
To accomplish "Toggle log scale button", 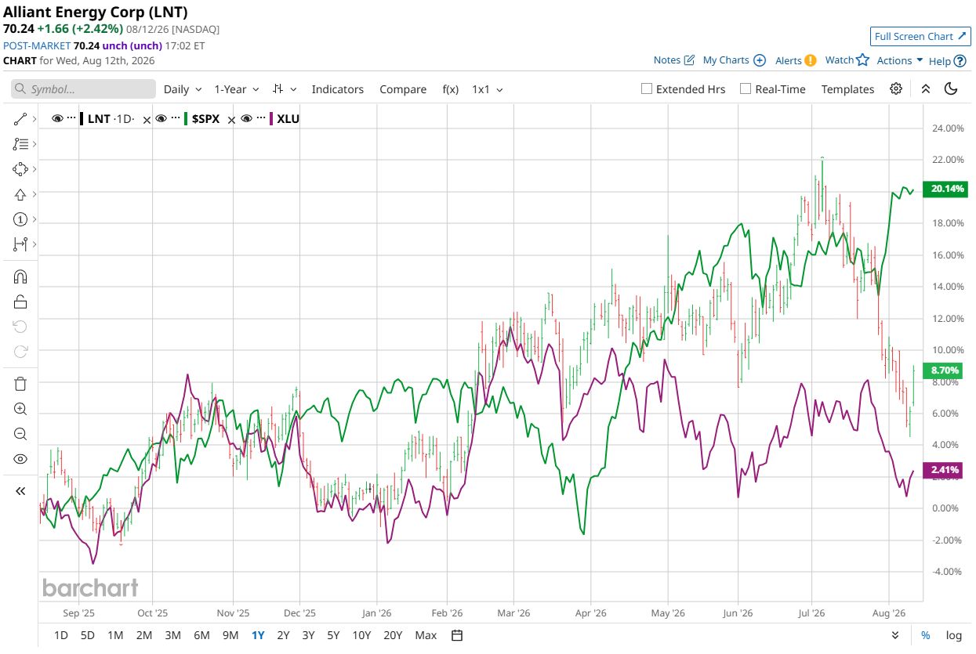I will (953, 635).
